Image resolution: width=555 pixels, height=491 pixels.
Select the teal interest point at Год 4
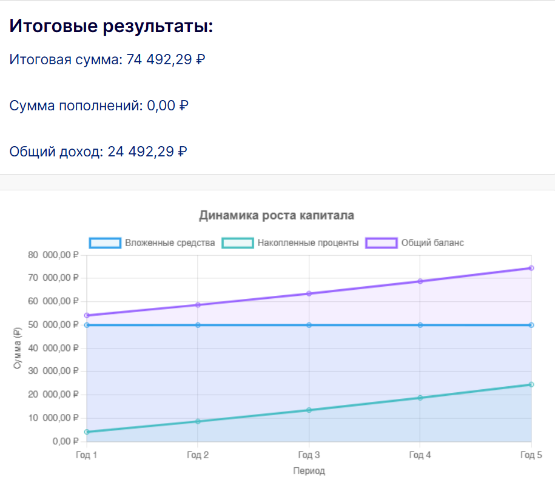(420, 398)
